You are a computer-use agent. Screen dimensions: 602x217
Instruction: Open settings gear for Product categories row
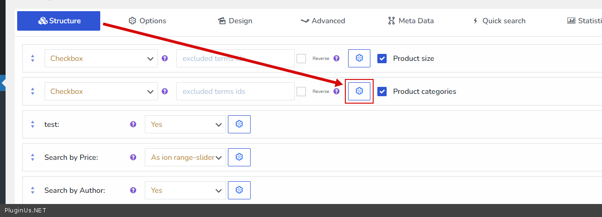tap(359, 91)
